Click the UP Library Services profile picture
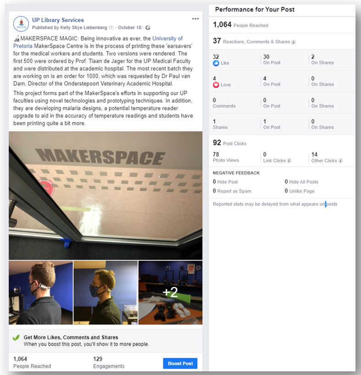This screenshot has height=375, width=361. coord(21,24)
